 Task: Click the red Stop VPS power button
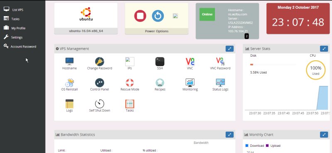pos(140,16)
